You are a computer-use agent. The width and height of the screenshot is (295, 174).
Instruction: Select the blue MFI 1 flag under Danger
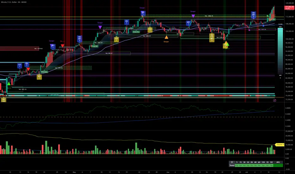53,47
